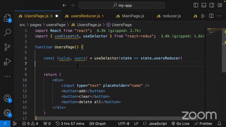
Task: Toggle the primary side bar
Action: click(x=196, y=5)
